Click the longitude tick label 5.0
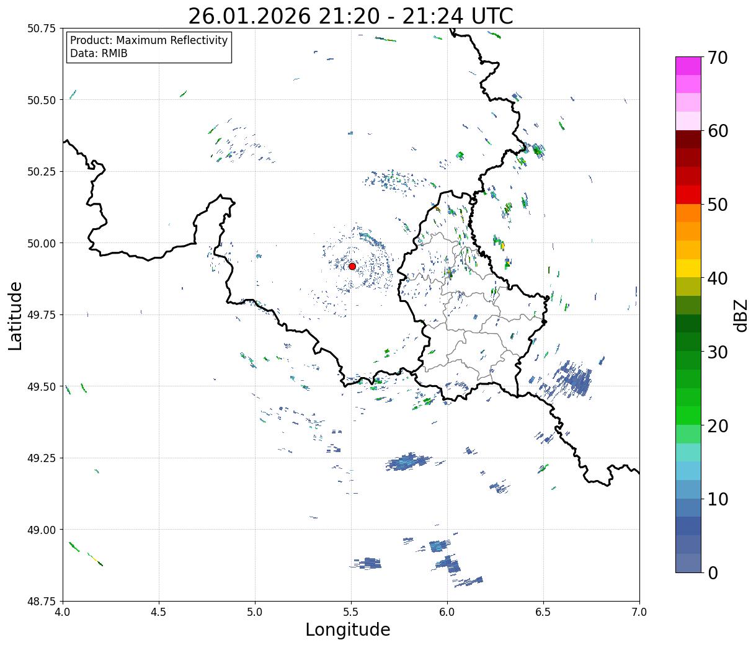 point(255,612)
